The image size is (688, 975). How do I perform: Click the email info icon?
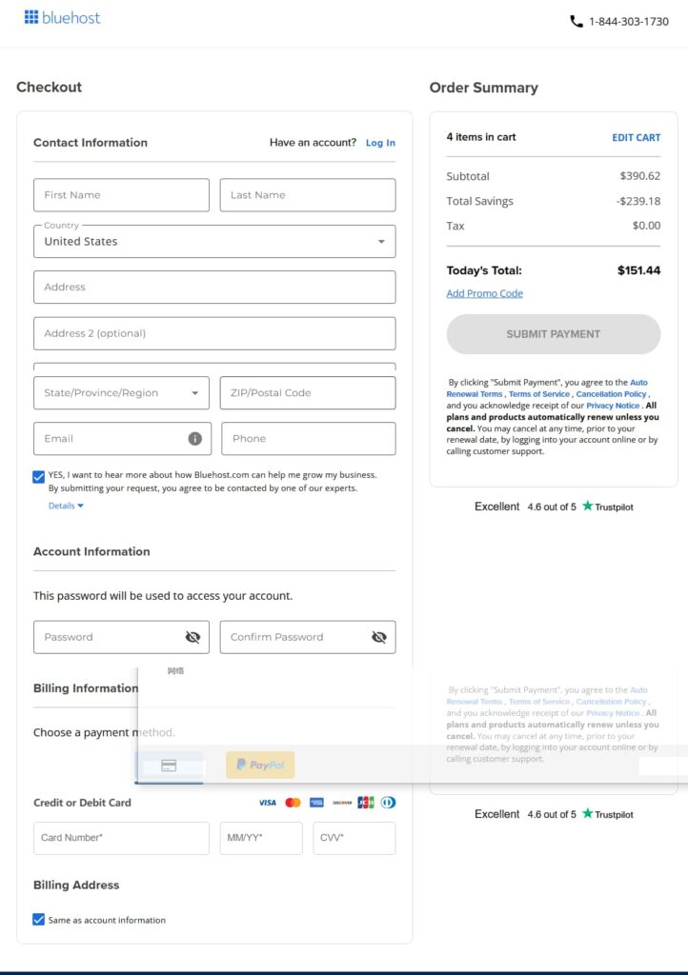[x=194, y=439]
